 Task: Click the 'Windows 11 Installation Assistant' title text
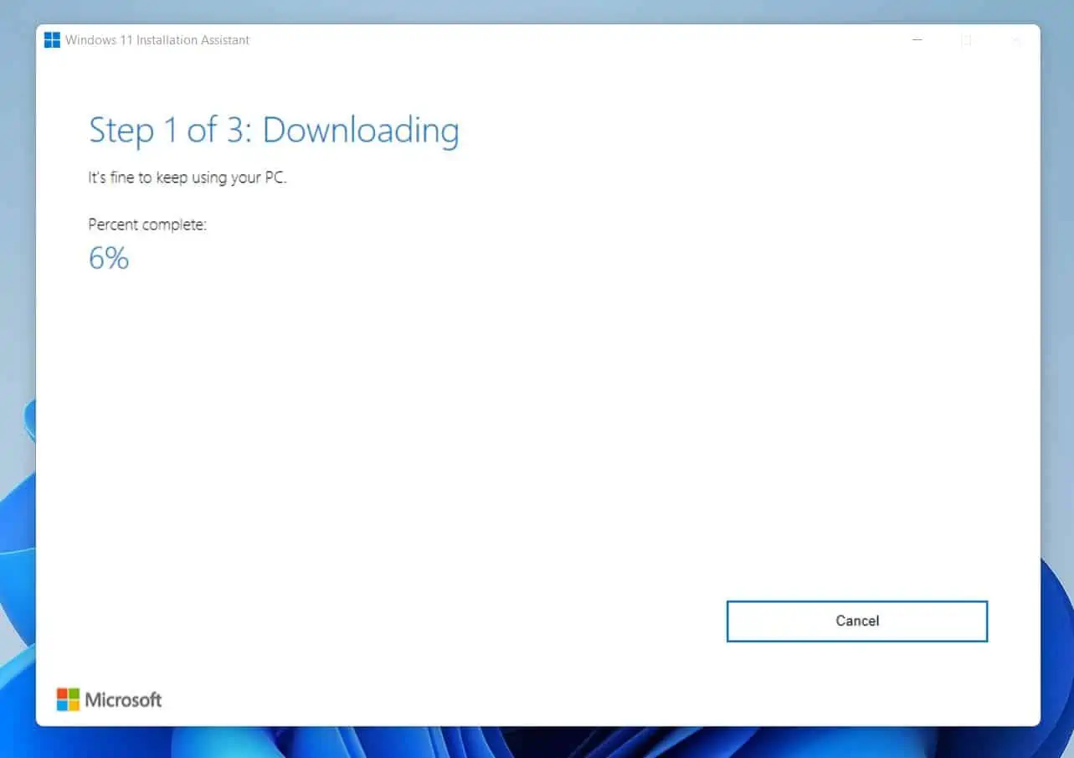click(157, 40)
